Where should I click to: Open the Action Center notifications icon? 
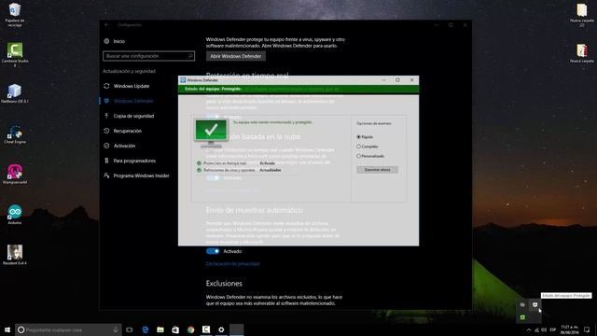pyautogui.click(x=587, y=329)
